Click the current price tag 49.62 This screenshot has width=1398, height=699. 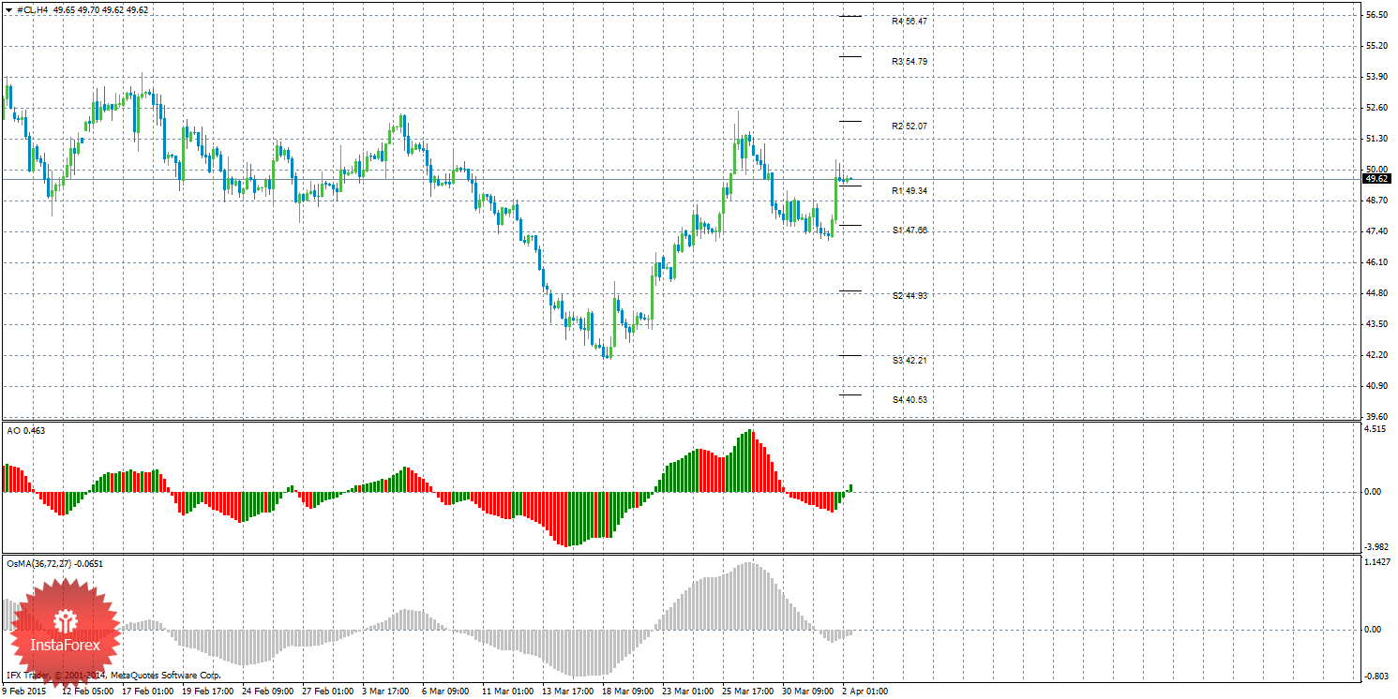tap(1376, 178)
